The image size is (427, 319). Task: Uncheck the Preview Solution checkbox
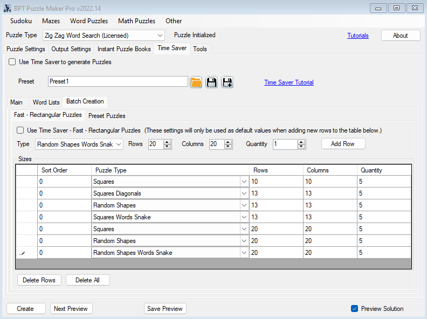[354, 308]
